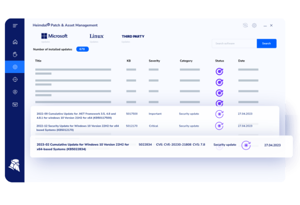Click the Number of installed updates label
The image size is (300, 205).
pos(53,49)
